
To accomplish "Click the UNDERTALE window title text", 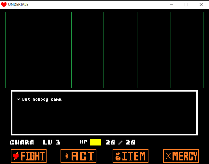I will (18, 5).
